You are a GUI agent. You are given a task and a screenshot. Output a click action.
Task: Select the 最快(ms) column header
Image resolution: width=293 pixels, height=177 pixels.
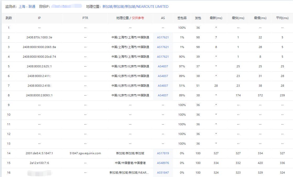pyautogui.click(x=238, y=18)
